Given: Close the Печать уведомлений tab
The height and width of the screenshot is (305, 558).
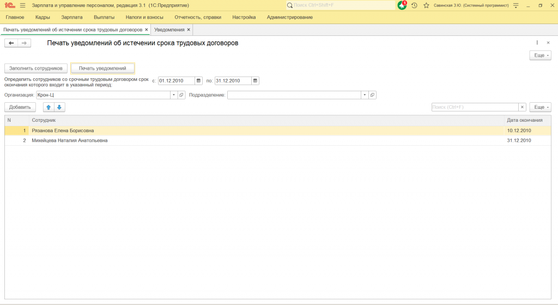Looking at the screenshot, I should coord(146,30).
